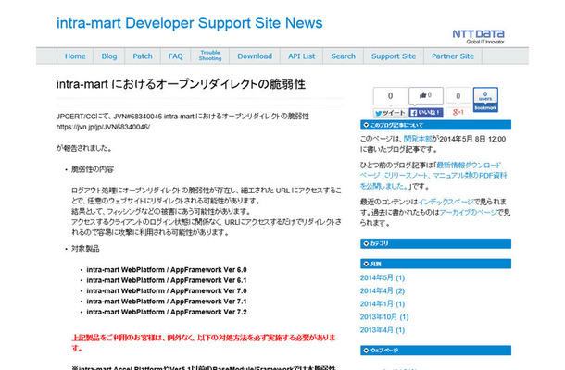Click the AppFramework Ver 7.0 list item
Screen dimensions: 565x370
coord(167,290)
